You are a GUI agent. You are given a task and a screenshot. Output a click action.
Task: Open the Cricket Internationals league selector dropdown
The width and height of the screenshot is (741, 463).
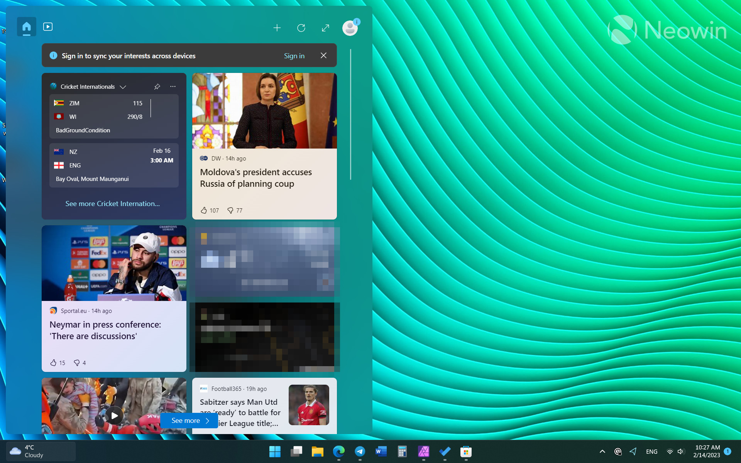[x=123, y=87]
